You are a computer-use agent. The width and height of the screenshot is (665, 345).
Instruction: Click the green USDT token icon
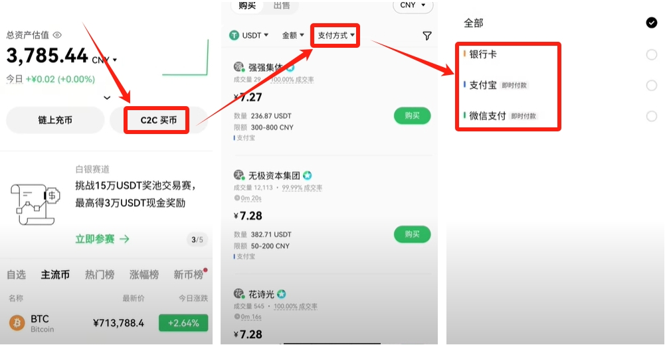(x=234, y=35)
